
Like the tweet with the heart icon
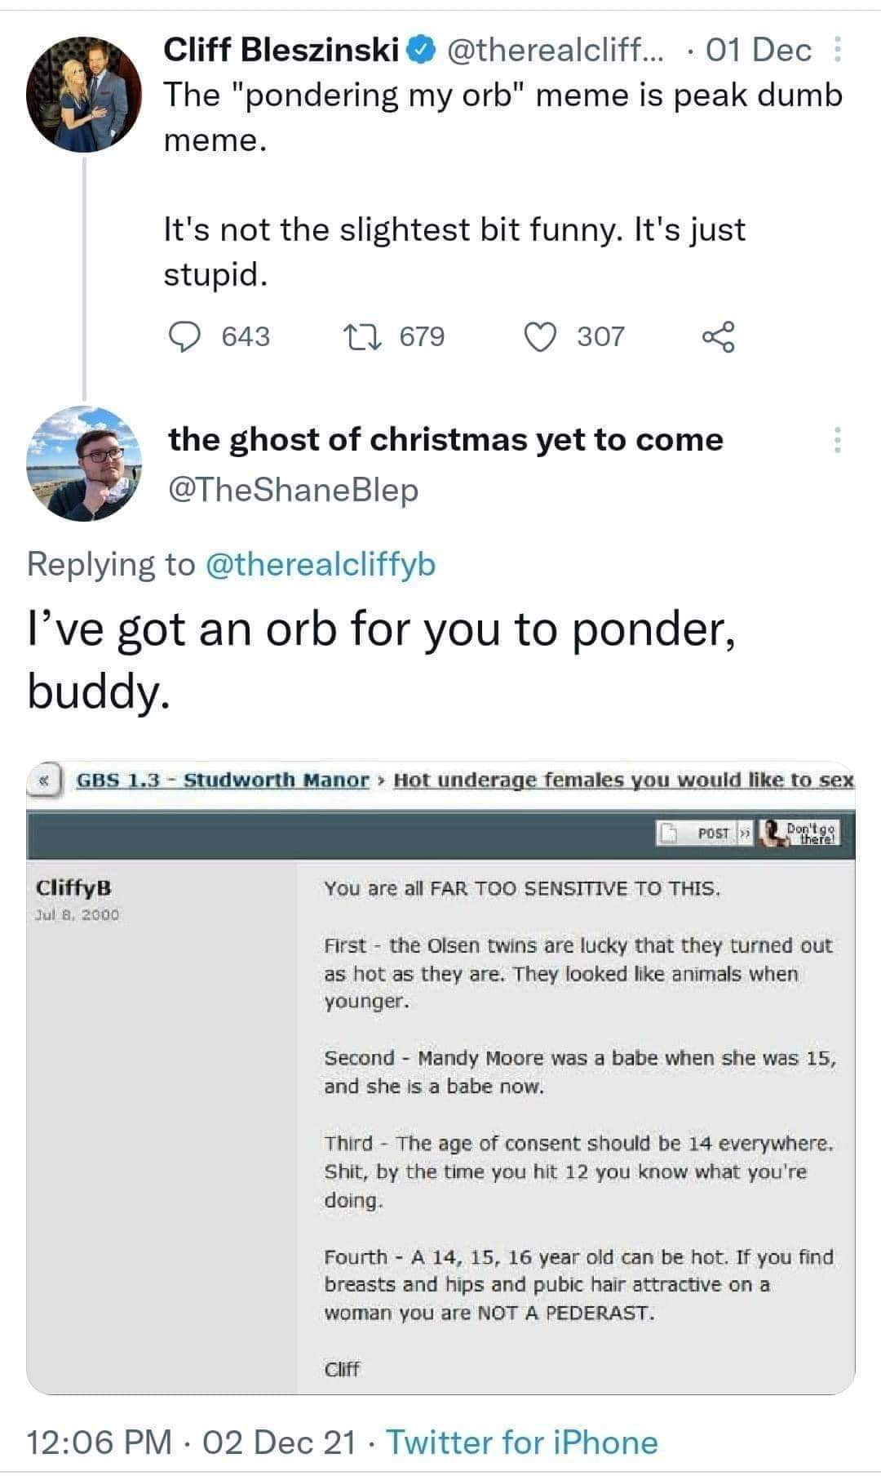[540, 336]
